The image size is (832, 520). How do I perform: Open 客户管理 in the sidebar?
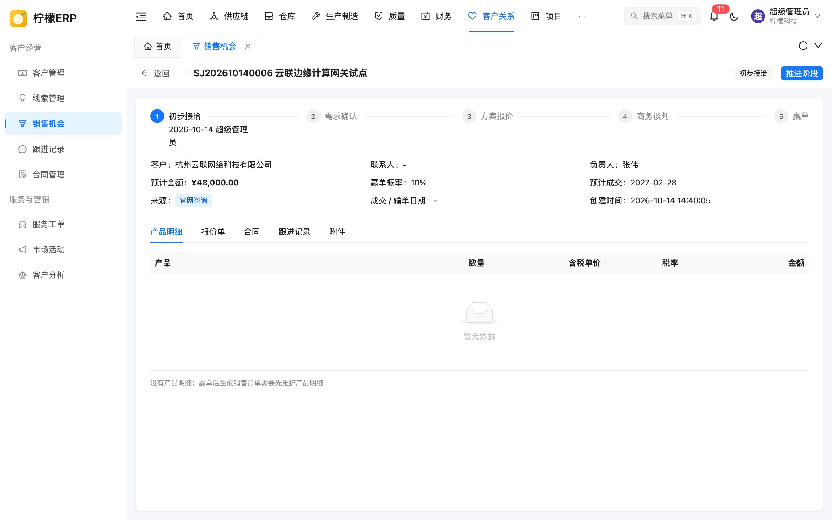coord(63,73)
